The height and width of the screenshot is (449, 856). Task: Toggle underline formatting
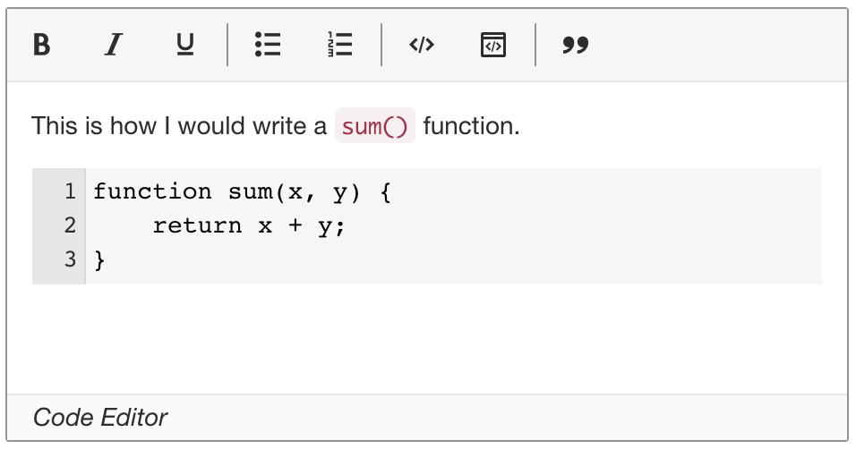(x=184, y=45)
